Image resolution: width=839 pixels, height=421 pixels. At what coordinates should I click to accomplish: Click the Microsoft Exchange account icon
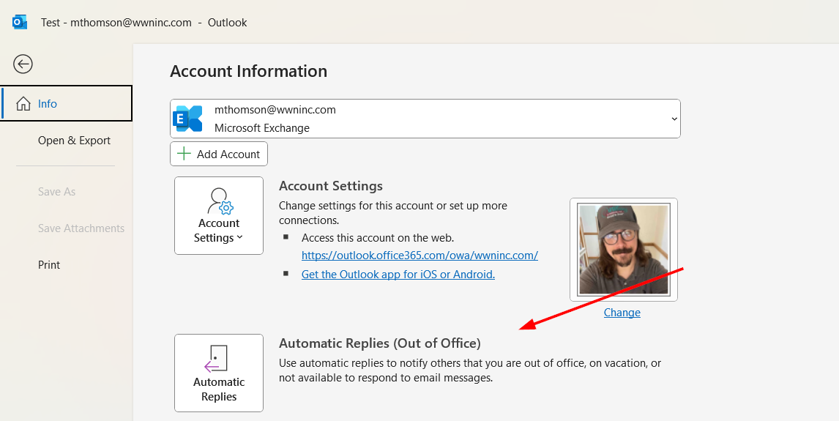[x=188, y=119]
